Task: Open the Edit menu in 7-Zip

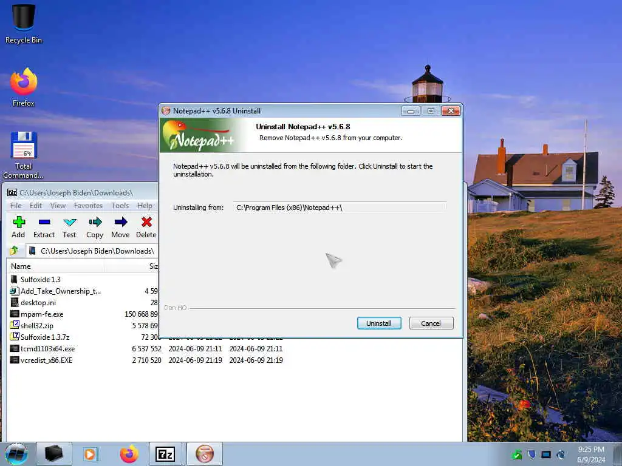Action: pos(36,205)
